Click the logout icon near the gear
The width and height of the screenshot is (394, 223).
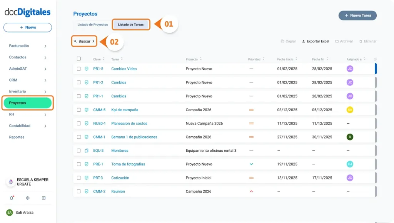click(43, 198)
